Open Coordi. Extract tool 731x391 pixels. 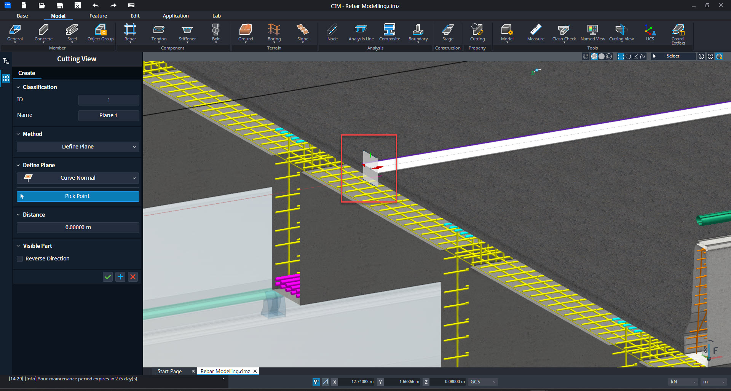click(678, 34)
